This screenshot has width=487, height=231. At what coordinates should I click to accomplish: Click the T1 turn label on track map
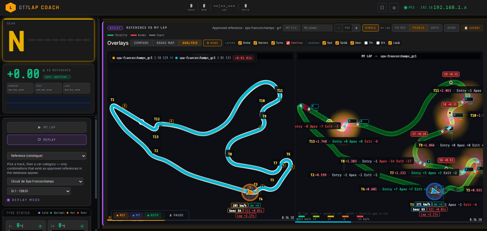112,100
